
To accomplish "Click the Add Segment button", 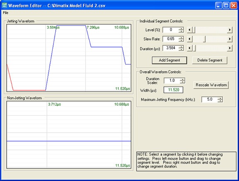I will tap(169, 60).
